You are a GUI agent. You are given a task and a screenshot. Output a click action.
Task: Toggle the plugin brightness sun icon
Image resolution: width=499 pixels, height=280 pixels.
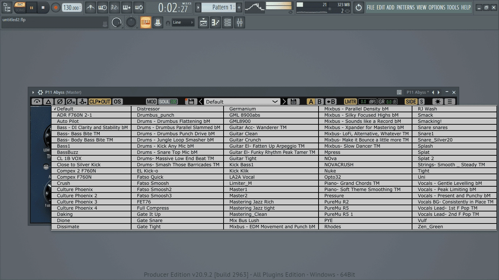coord(438,102)
